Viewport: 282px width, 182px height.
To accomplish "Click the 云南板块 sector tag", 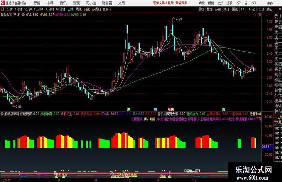I will [137, 119].
